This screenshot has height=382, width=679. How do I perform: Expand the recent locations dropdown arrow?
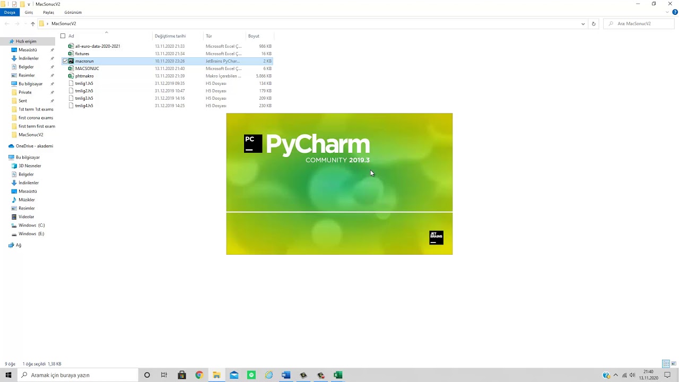(x=25, y=24)
